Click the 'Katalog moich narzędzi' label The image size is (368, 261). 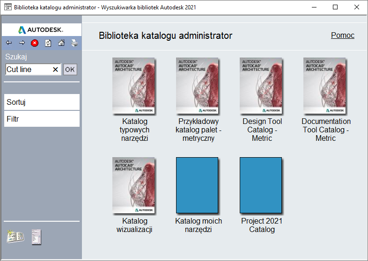click(x=199, y=225)
